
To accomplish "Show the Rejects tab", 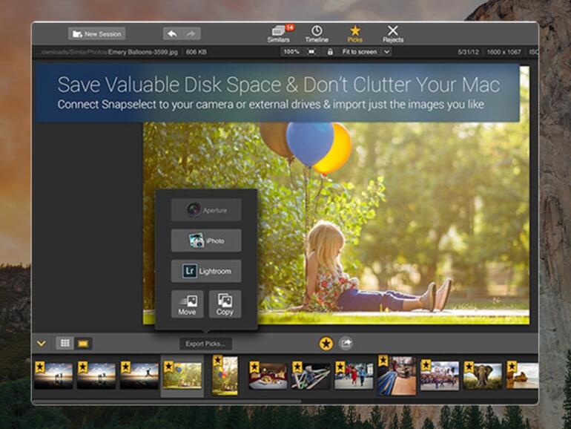I will tap(393, 34).
